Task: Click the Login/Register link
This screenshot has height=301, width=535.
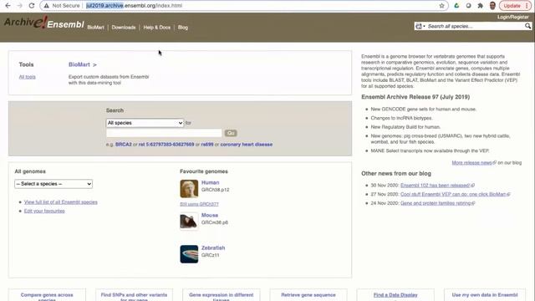Action: click(512, 17)
